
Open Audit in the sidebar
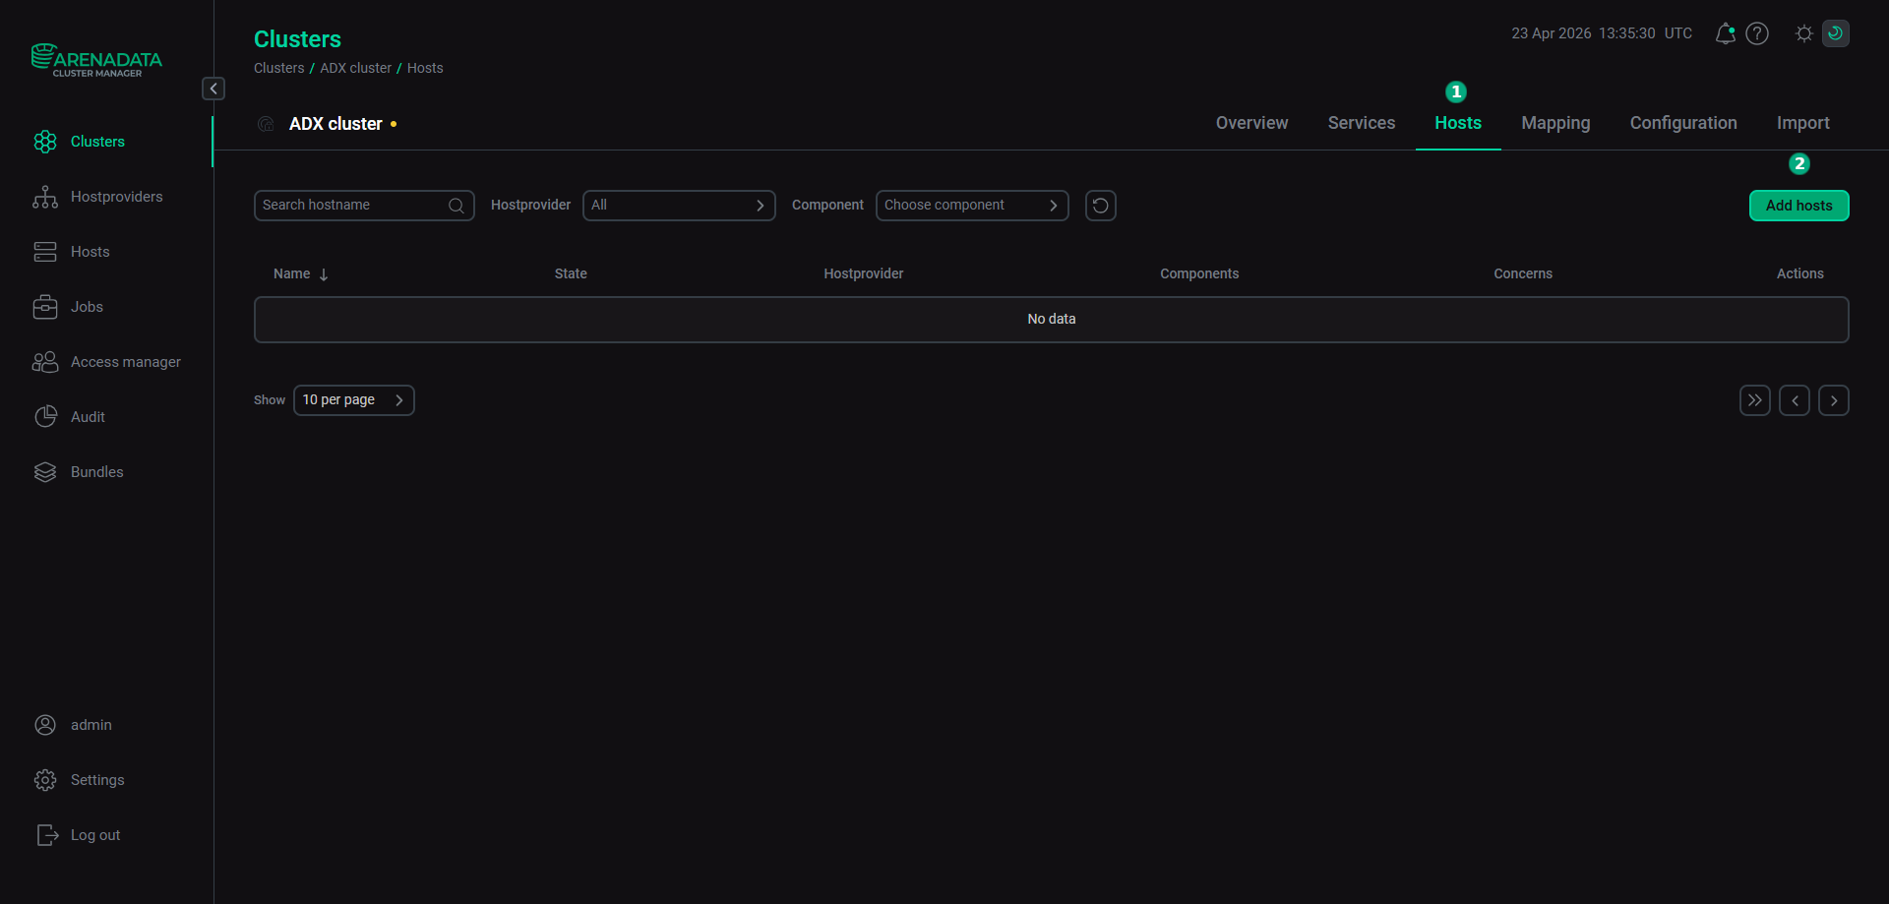click(88, 417)
